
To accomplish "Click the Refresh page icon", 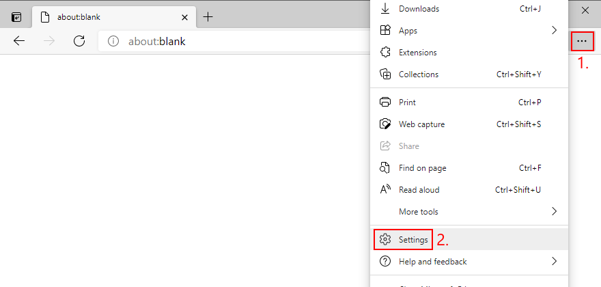I will (x=79, y=41).
